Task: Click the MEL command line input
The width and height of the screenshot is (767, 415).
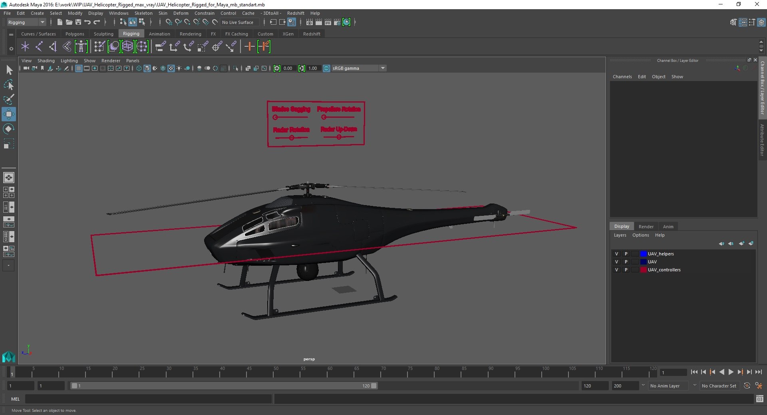Action: (148, 399)
